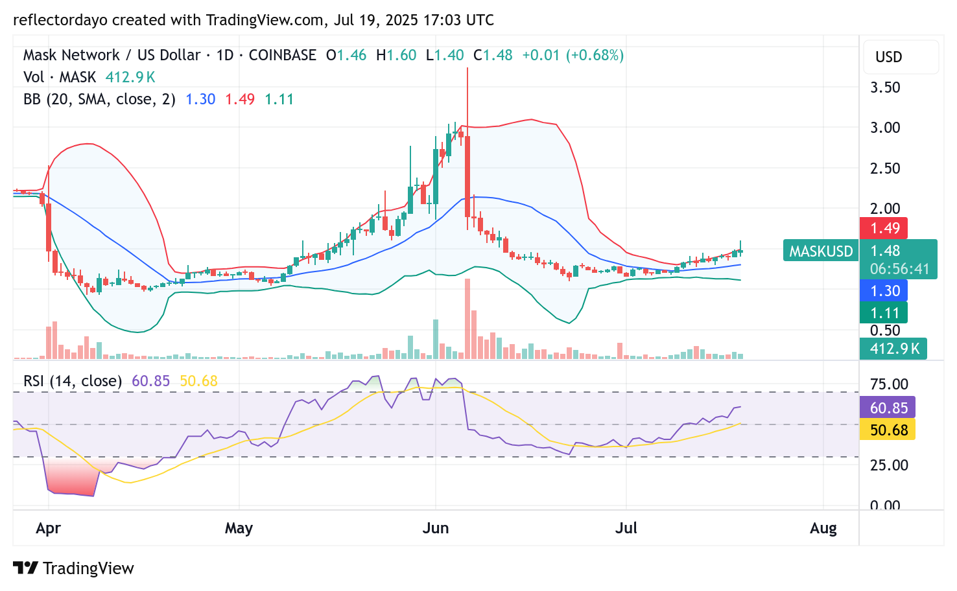Click the volume value 412.9 K in legend
This screenshot has width=957, height=591.
[130, 77]
